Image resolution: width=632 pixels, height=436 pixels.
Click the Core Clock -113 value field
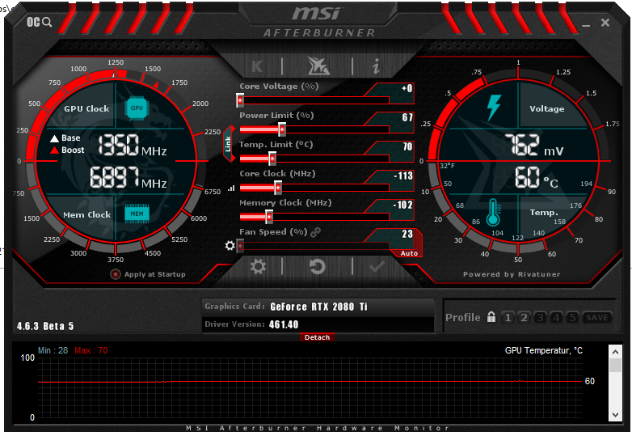pos(395,176)
